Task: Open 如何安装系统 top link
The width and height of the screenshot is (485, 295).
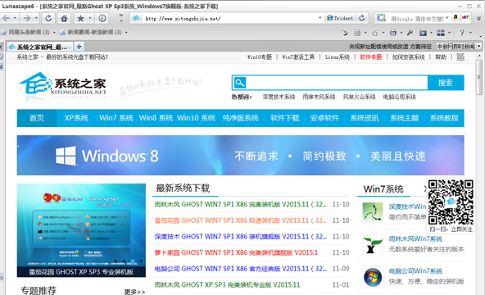Action: 408,57
